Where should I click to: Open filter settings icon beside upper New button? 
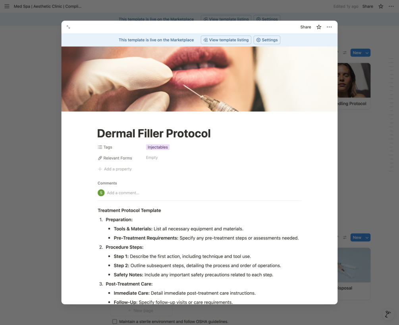coord(345,53)
